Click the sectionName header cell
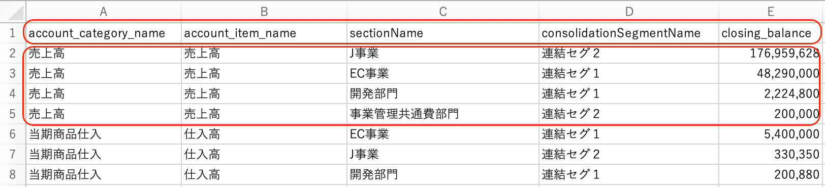This screenshot has width=825, height=187. (443, 33)
